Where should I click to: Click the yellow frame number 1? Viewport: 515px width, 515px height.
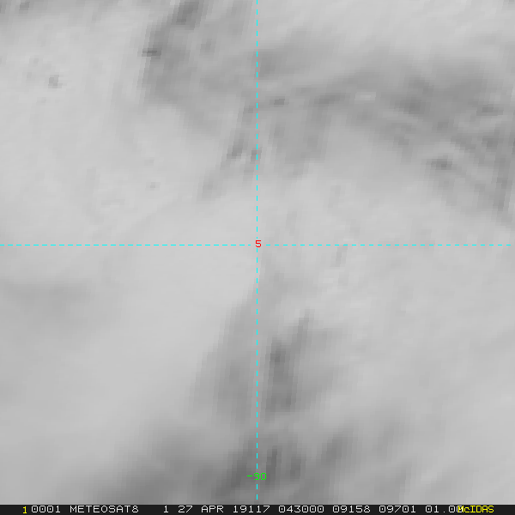point(25,510)
